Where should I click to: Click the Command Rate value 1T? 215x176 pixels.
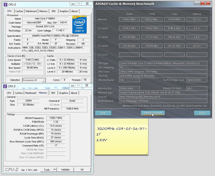[x=56, y=145]
